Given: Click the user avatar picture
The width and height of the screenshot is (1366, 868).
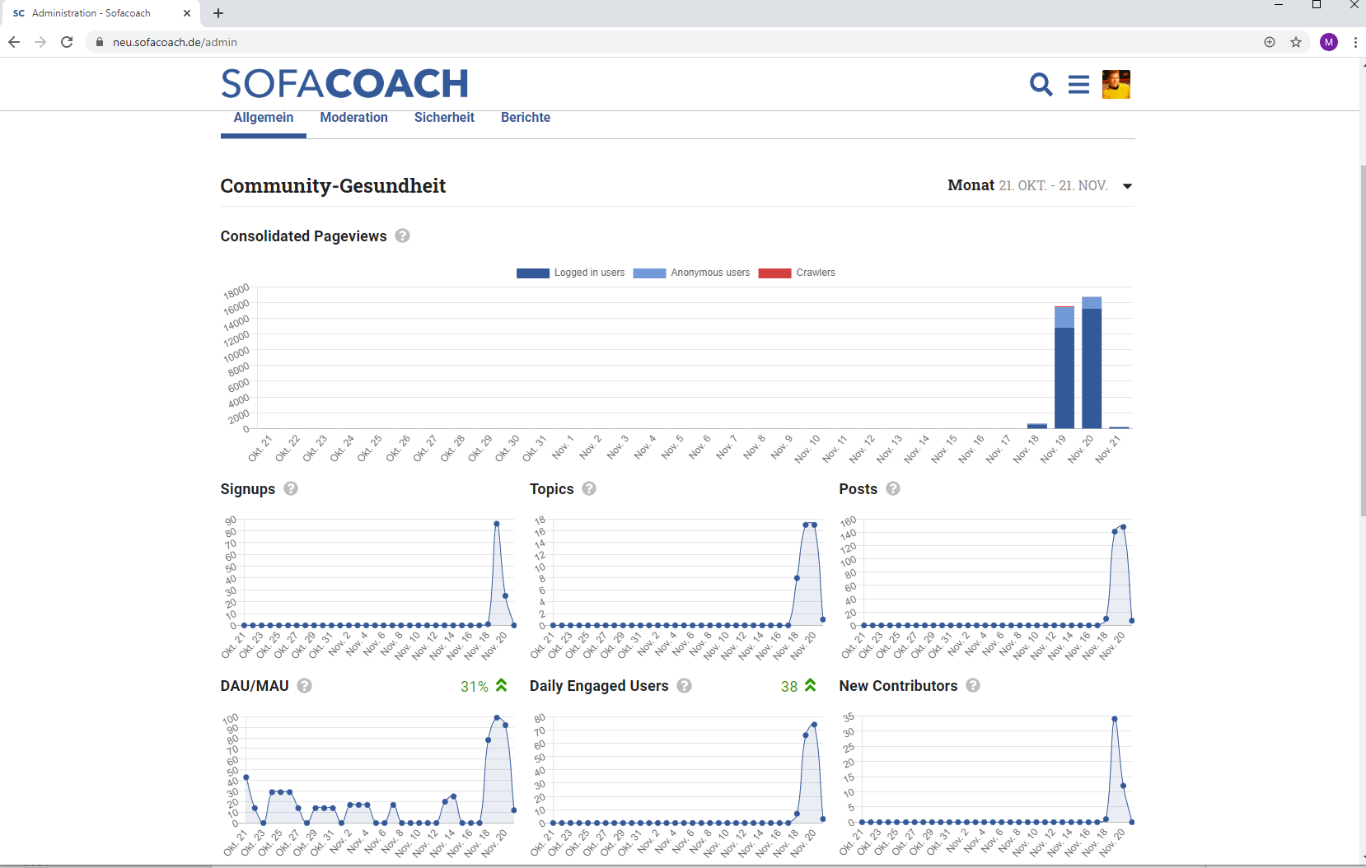Looking at the screenshot, I should click(1116, 84).
